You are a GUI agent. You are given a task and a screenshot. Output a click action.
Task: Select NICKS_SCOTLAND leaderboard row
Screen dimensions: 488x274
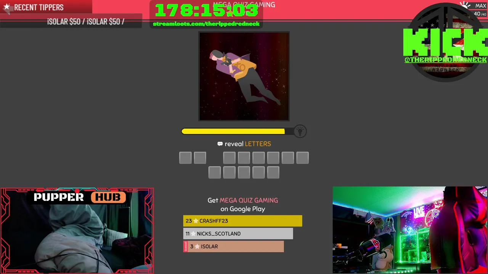click(x=238, y=234)
